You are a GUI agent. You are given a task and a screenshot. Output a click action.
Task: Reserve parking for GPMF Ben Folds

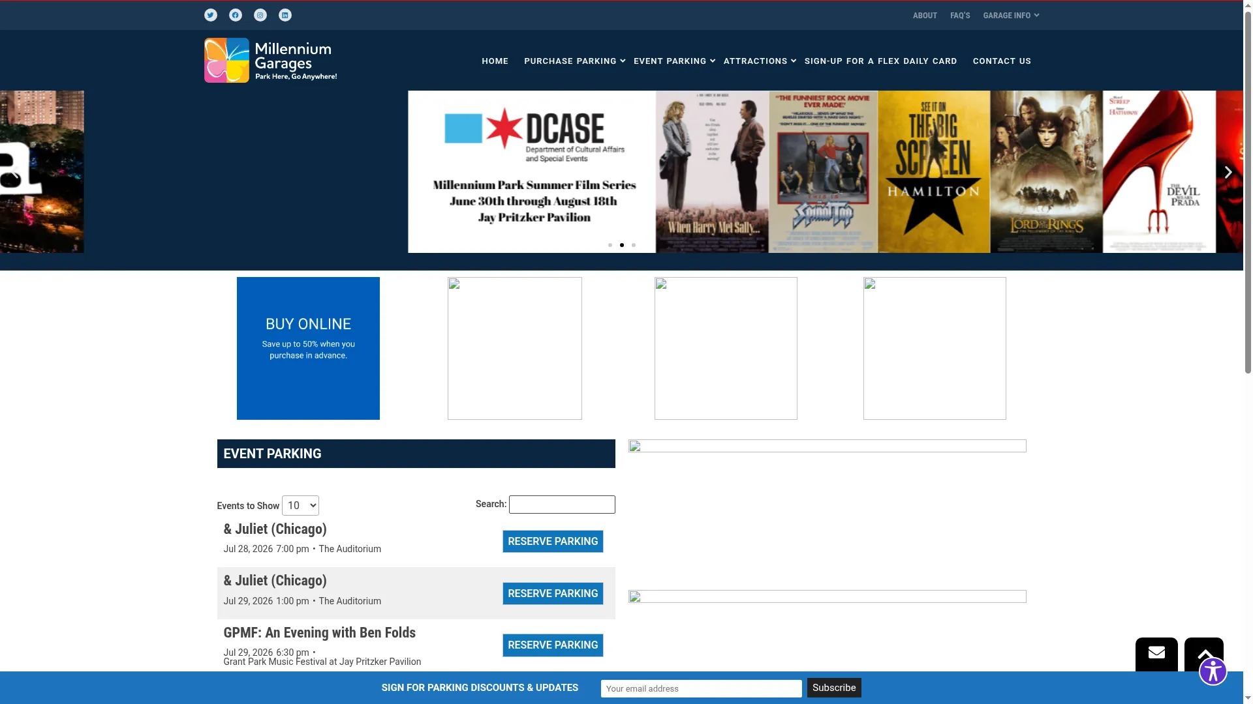tap(553, 645)
